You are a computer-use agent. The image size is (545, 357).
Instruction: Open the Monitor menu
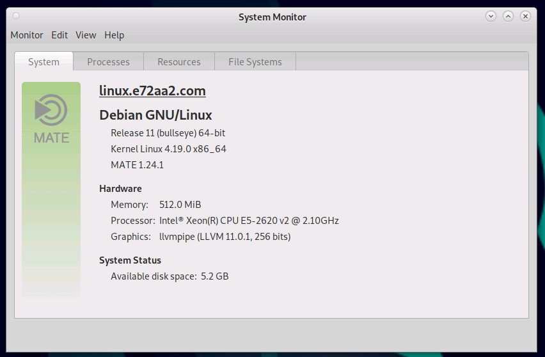click(27, 35)
